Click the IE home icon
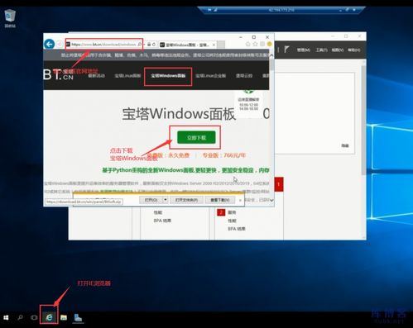413x328 pixels. click(248, 44)
